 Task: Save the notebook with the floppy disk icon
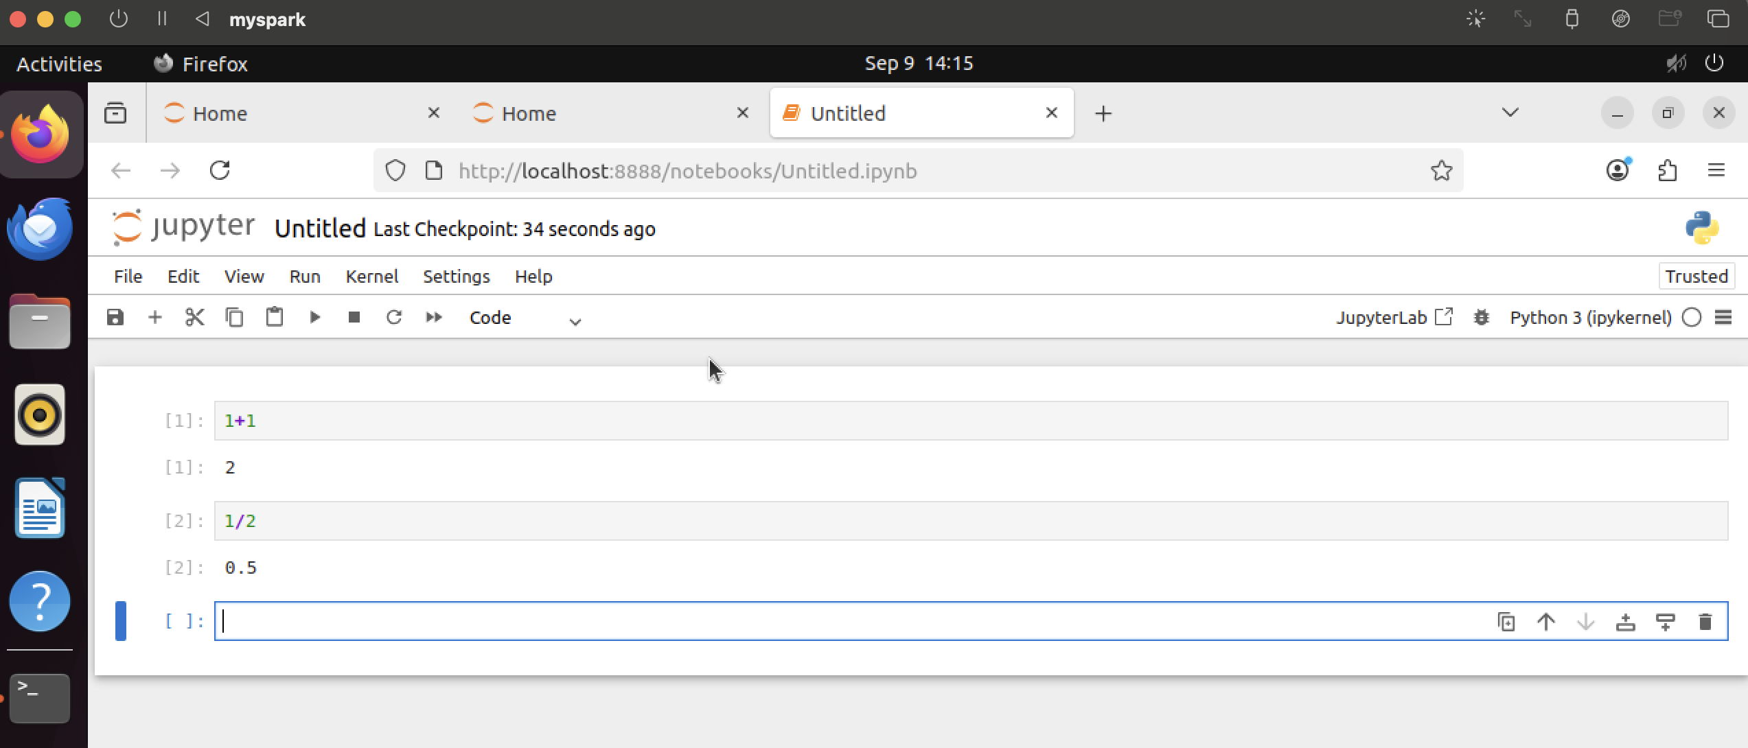(115, 317)
